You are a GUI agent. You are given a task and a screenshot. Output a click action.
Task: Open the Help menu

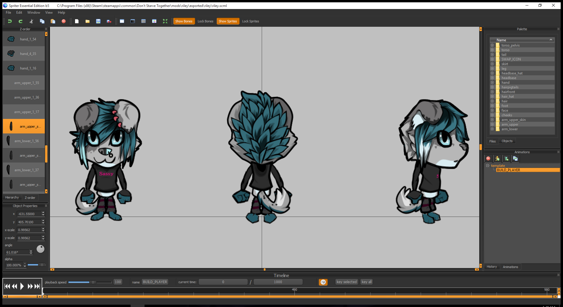[61, 13]
